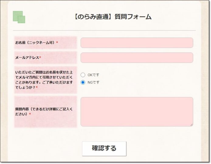Click the green squares logo icon
Screen dimensions: 211x164
point(19,17)
